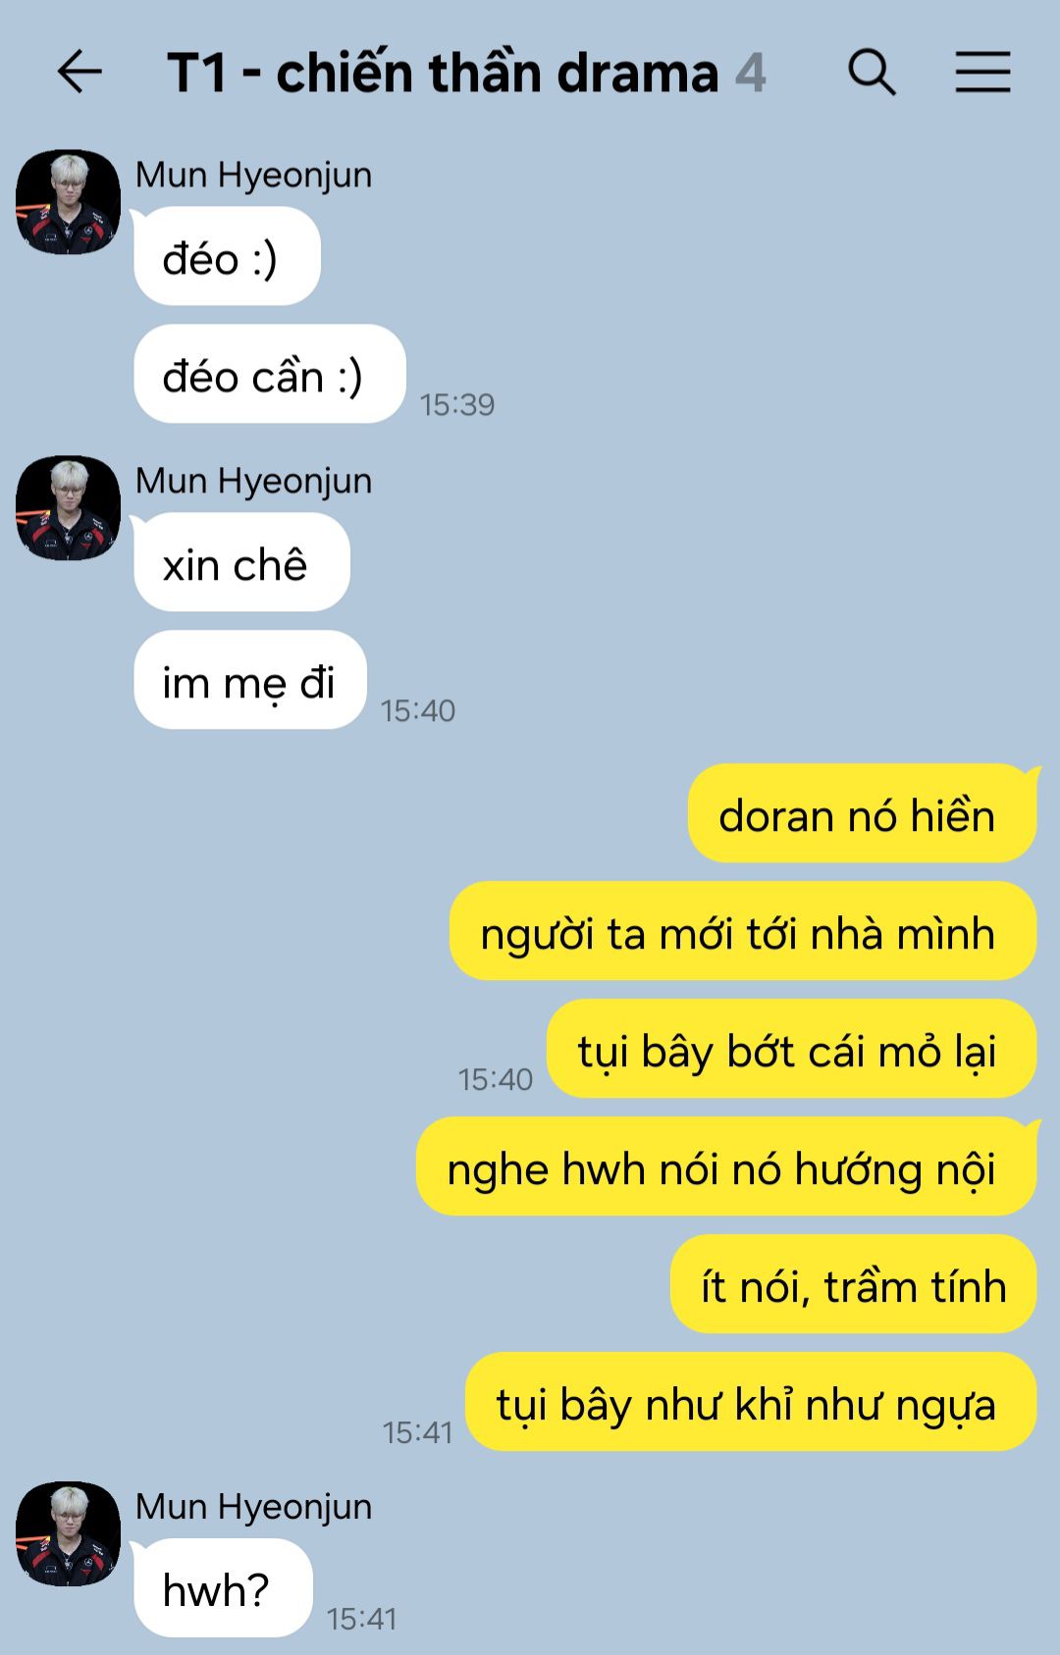Tap Mun Hyeonjun's avatar beside "xin chê"
The height and width of the screenshot is (1655, 1060).
point(68,508)
